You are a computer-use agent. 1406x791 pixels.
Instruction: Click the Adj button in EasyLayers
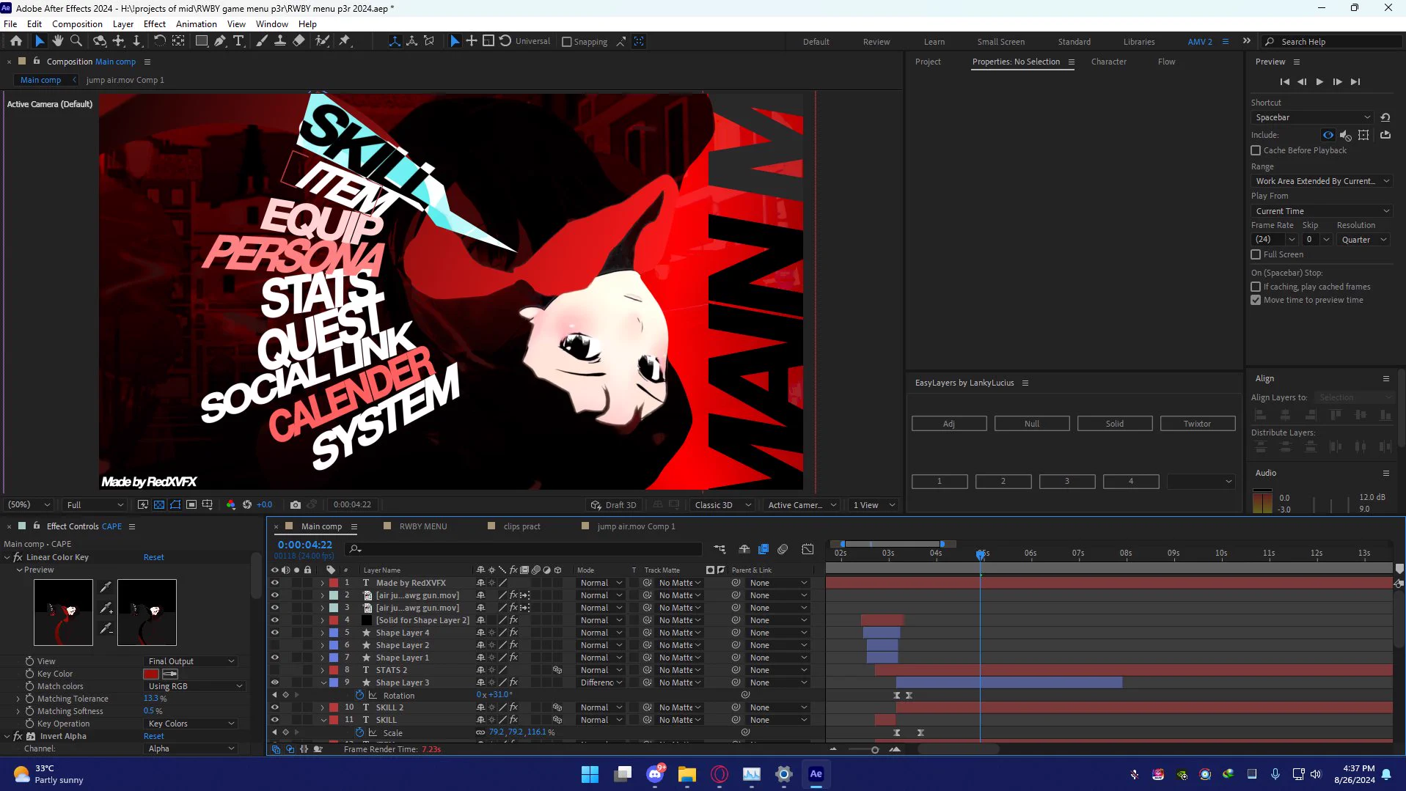coord(948,424)
